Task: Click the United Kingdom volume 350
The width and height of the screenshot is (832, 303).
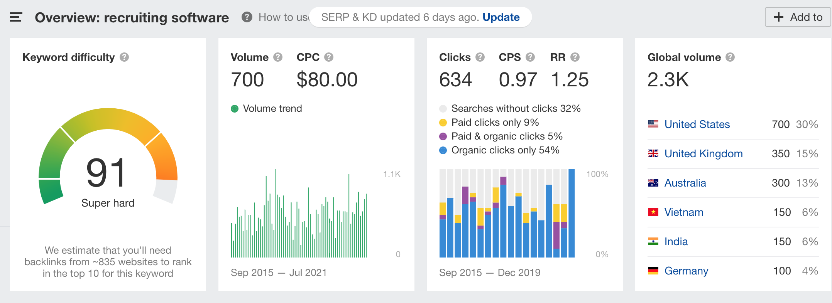Action: tap(781, 153)
